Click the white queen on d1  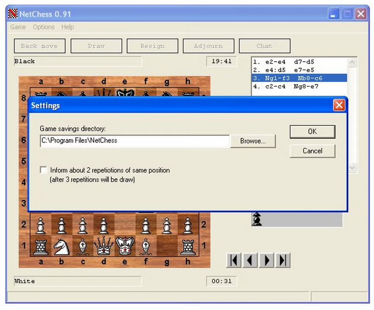(104, 246)
